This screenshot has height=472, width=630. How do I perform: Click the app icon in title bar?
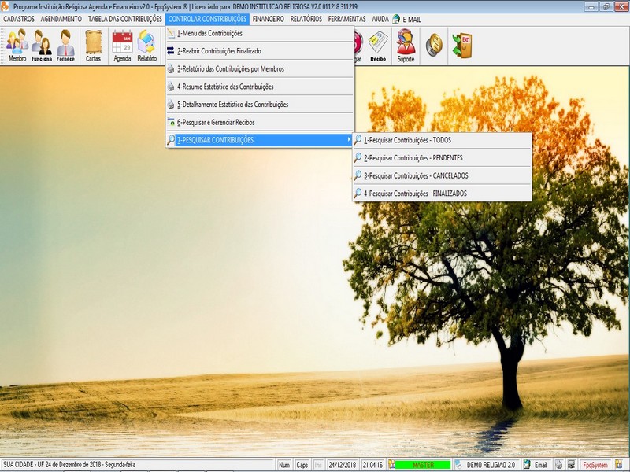[x=5, y=6]
